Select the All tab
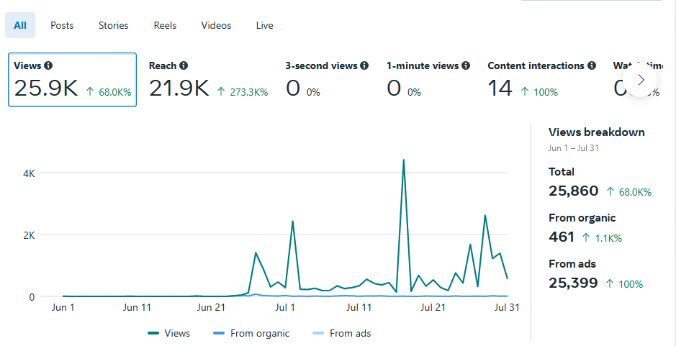 [20, 25]
